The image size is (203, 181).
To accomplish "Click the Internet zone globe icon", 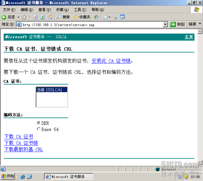I will 157,169.
